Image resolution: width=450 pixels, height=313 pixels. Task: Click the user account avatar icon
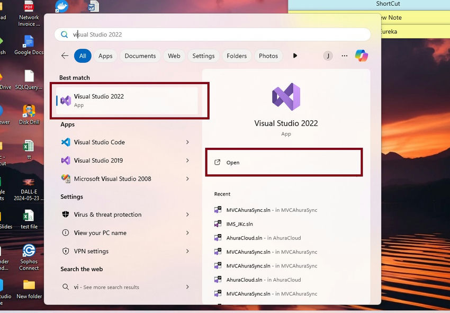tap(328, 56)
